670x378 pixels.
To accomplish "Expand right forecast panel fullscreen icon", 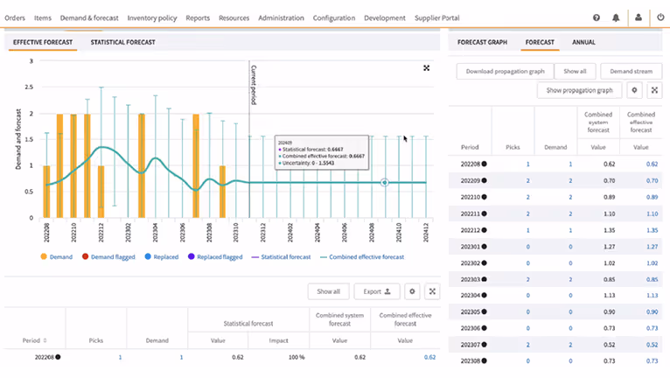I will 654,90.
